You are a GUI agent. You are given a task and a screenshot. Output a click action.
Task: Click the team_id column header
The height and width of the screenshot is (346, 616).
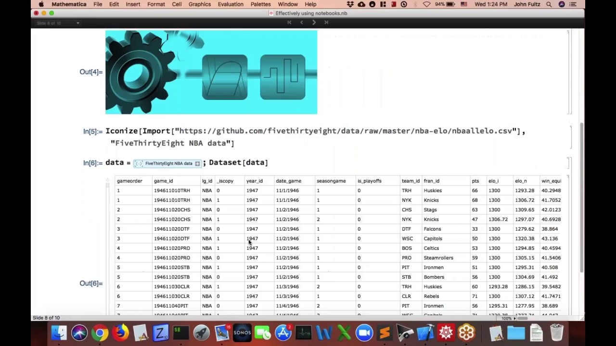point(411,181)
